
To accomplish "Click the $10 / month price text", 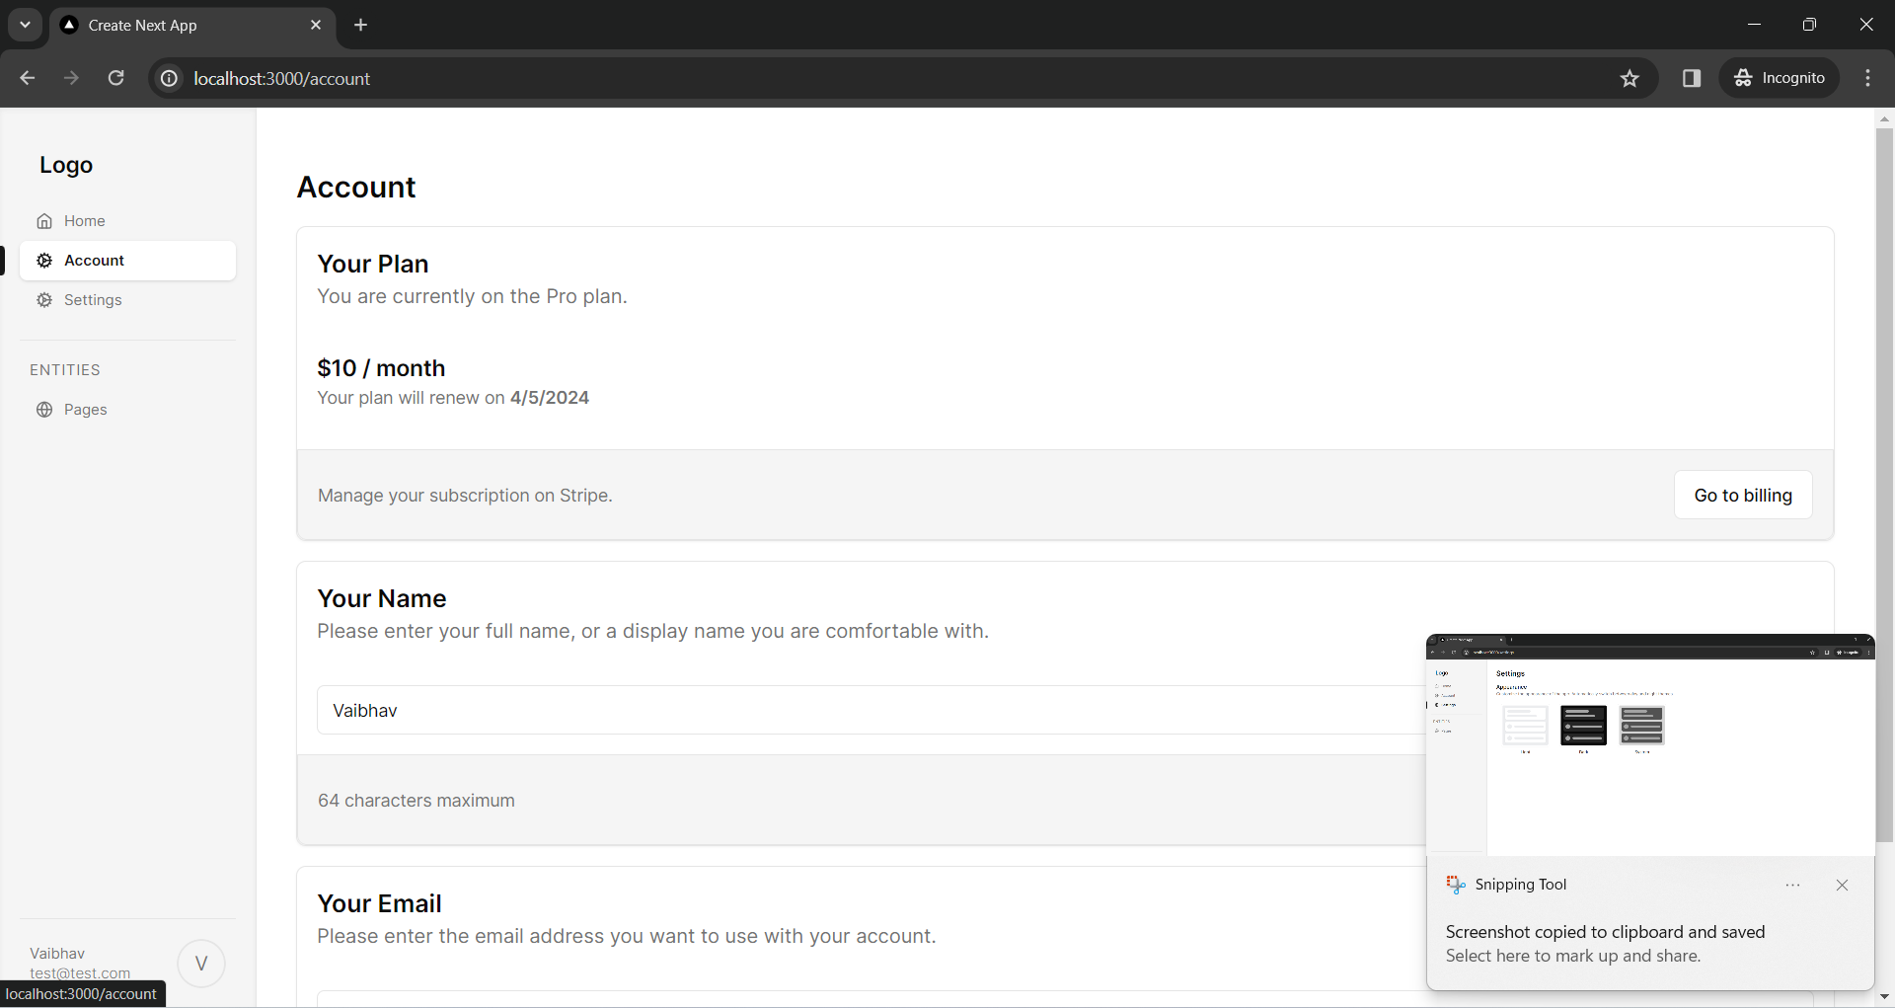I will (x=381, y=368).
